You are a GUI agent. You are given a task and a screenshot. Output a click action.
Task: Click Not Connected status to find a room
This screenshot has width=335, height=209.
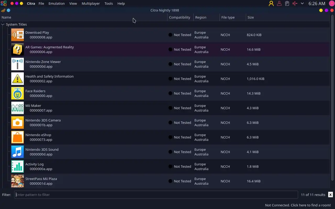(x=298, y=205)
